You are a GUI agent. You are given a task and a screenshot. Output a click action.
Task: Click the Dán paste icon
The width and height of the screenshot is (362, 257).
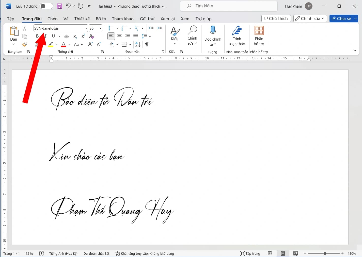click(x=14, y=31)
